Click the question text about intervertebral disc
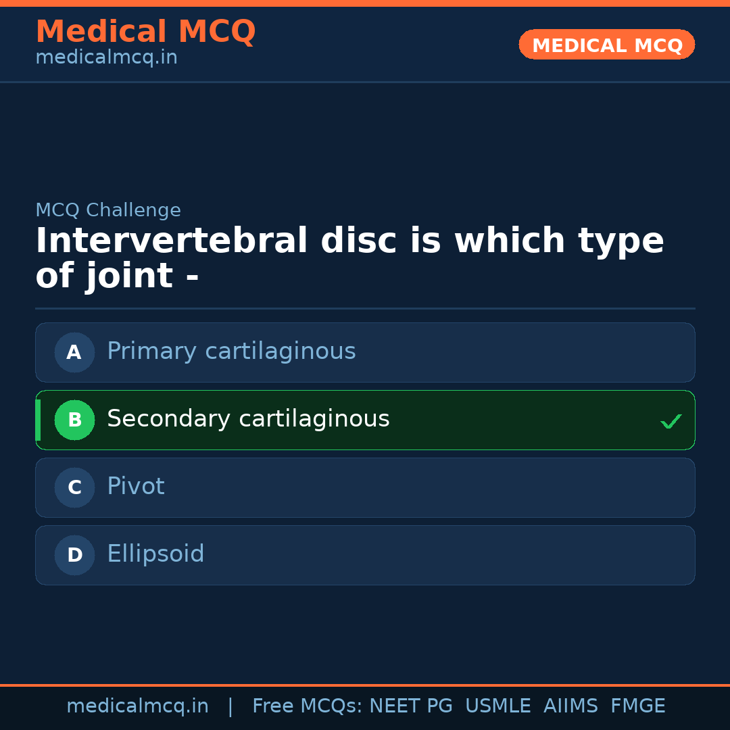Viewport: 730px width, 730px height. (x=349, y=258)
